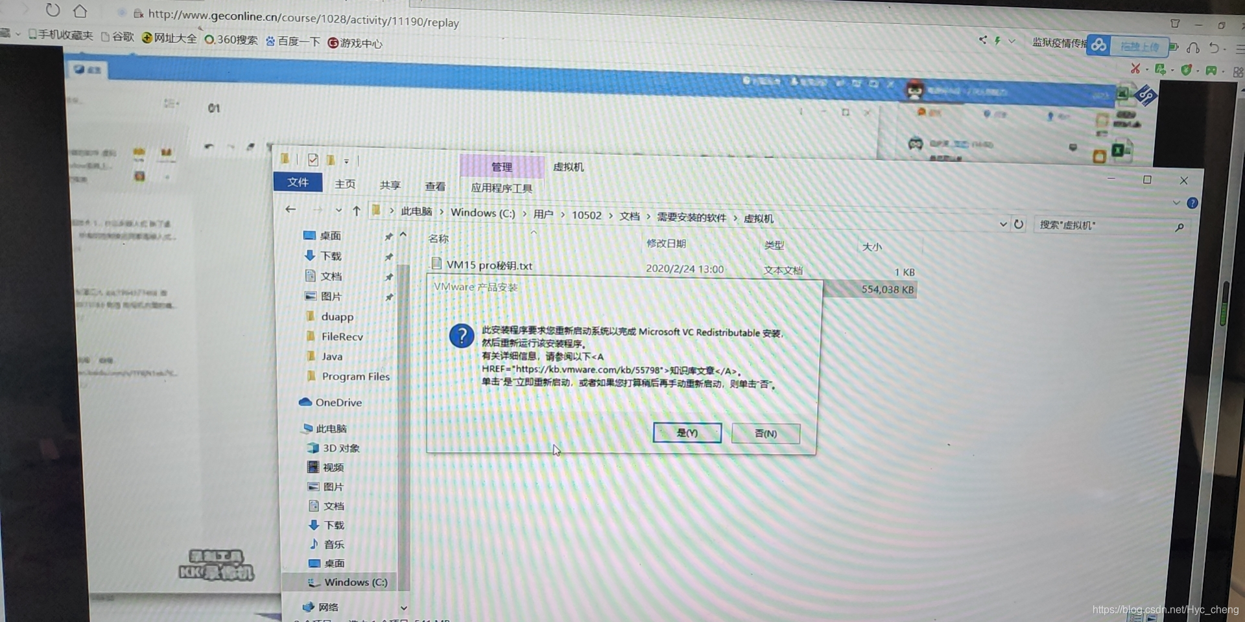Open 桌面 in Quick access
Screen dimensions: 1245x622
pos(330,235)
